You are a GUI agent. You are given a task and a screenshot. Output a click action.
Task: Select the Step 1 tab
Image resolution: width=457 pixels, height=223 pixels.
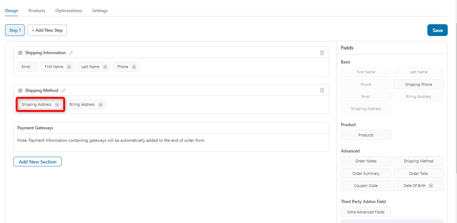[x=15, y=30]
